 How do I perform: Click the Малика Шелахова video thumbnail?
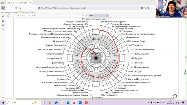click(x=172, y=9)
